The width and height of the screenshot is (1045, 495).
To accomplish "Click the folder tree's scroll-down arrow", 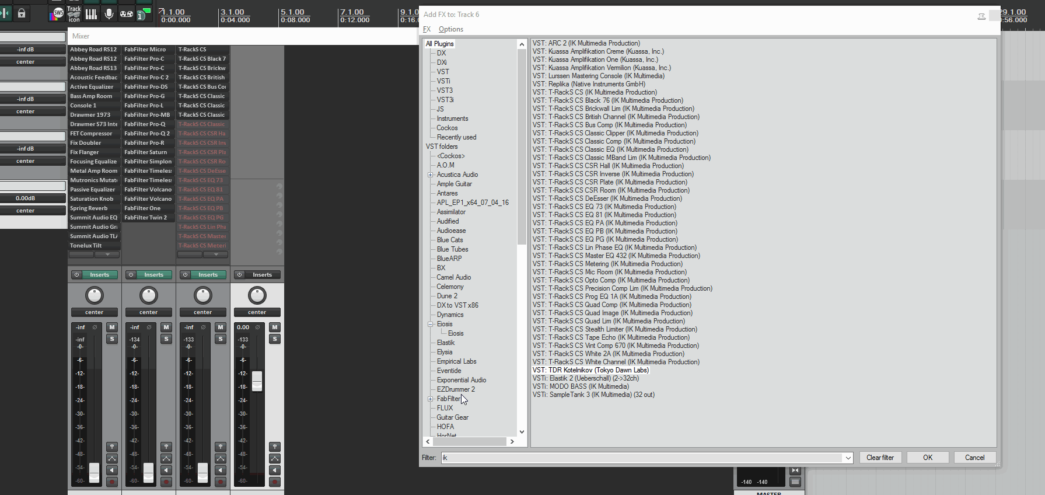I will [x=522, y=432].
